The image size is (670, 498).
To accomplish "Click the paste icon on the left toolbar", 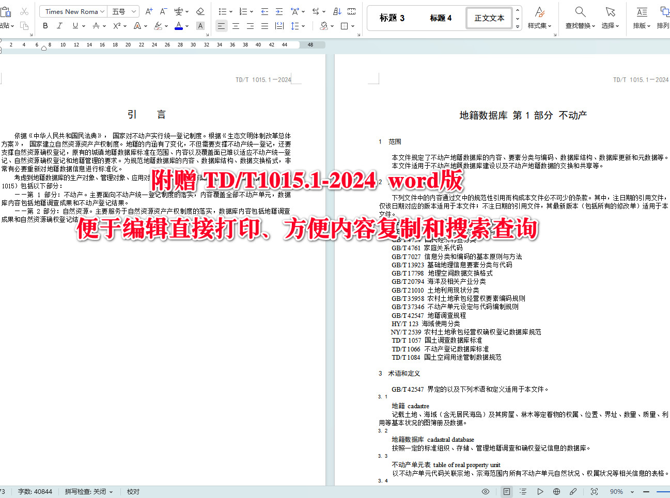I will pyautogui.click(x=6, y=11).
